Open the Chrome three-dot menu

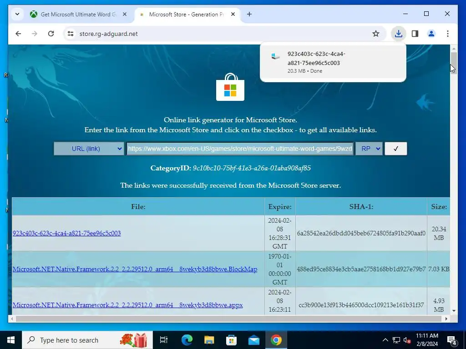448,34
